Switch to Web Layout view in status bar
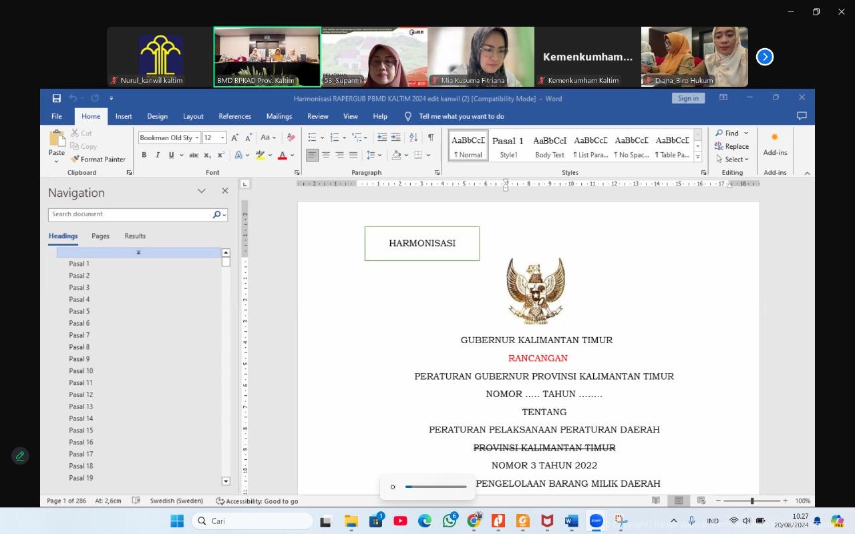 (701, 501)
